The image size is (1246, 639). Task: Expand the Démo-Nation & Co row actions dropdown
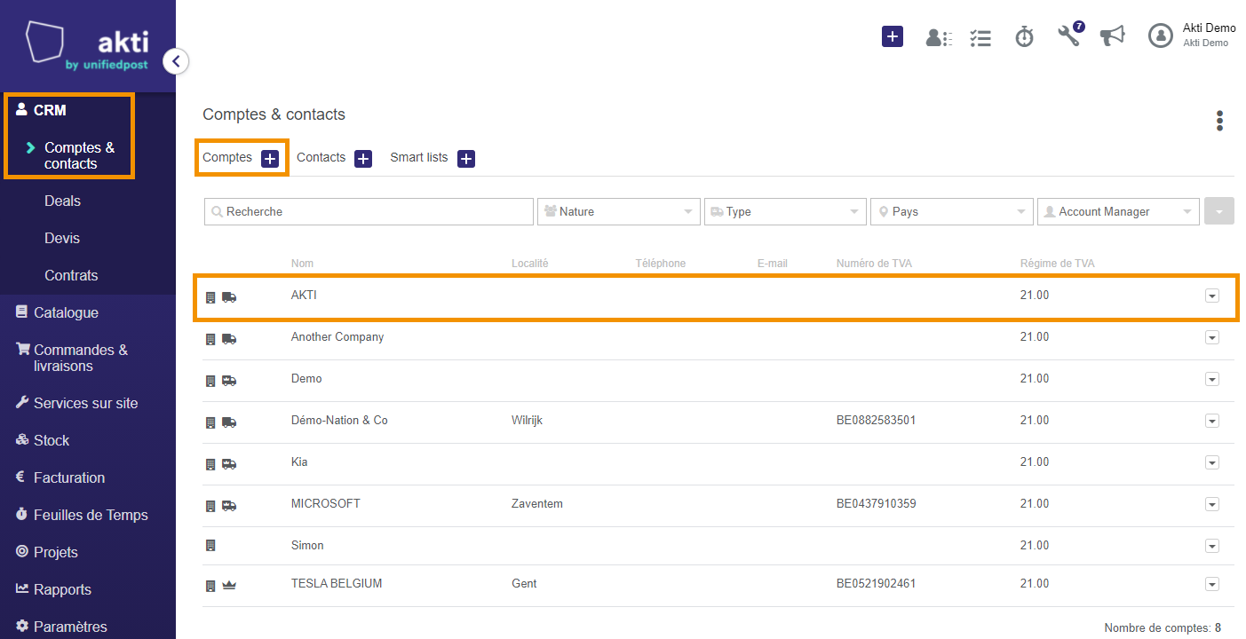tap(1212, 422)
